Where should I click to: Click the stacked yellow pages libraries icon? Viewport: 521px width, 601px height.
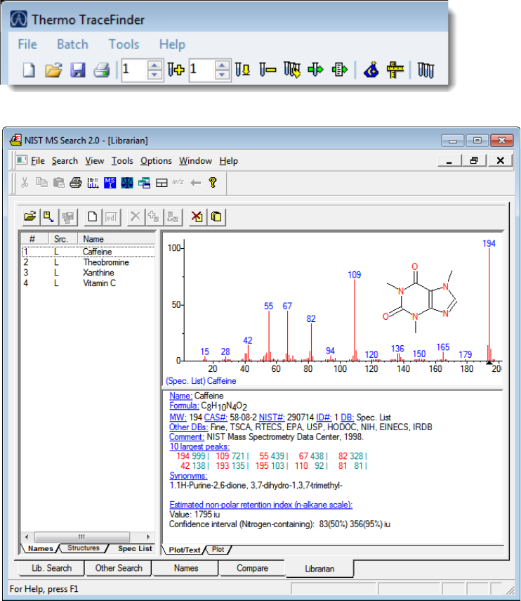pos(216,217)
